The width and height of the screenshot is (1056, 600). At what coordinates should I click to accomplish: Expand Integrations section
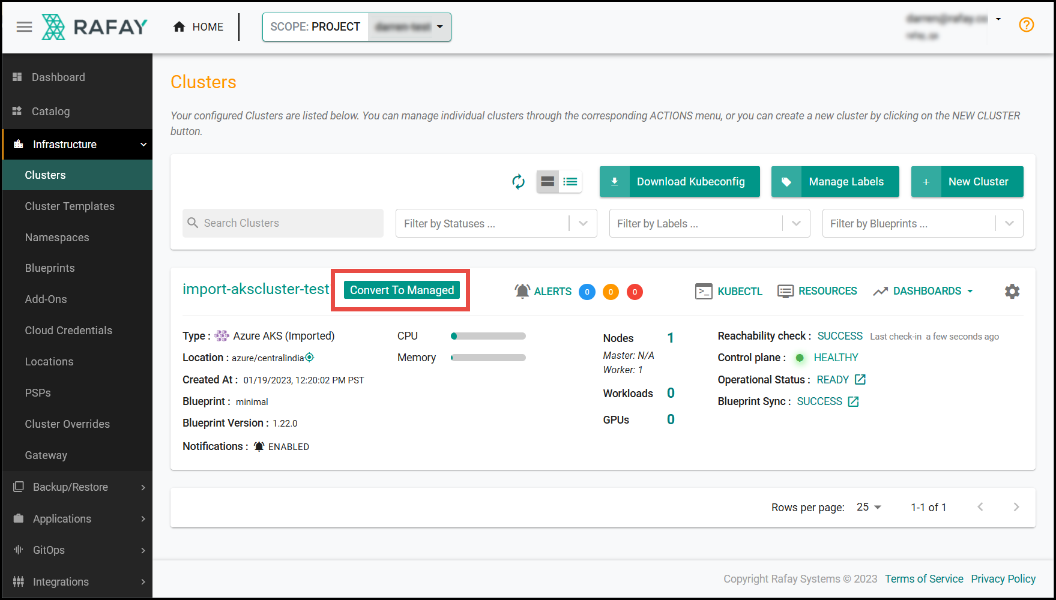click(x=77, y=582)
